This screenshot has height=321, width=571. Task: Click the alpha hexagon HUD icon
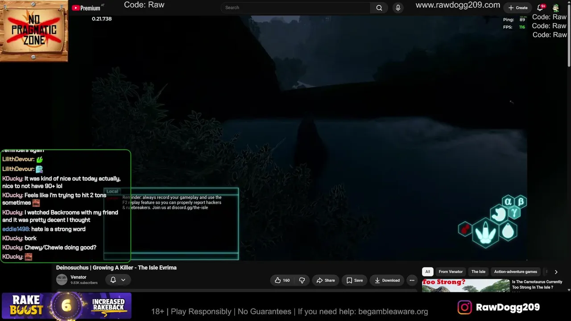(x=508, y=202)
